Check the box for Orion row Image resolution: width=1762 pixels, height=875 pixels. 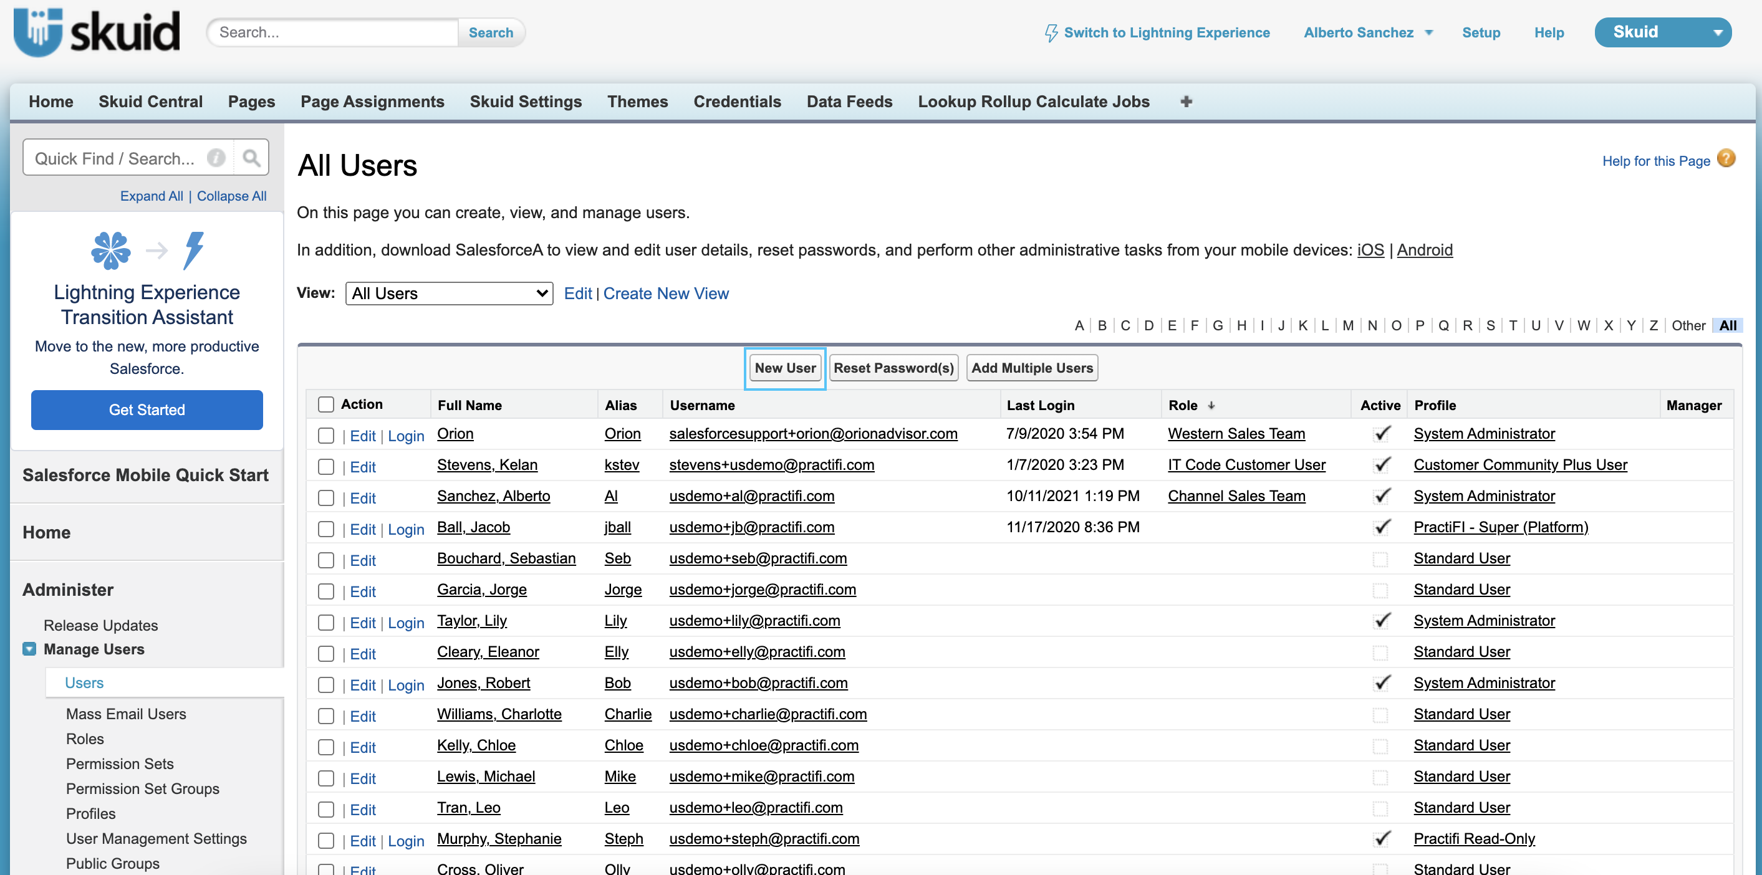pos(326,436)
